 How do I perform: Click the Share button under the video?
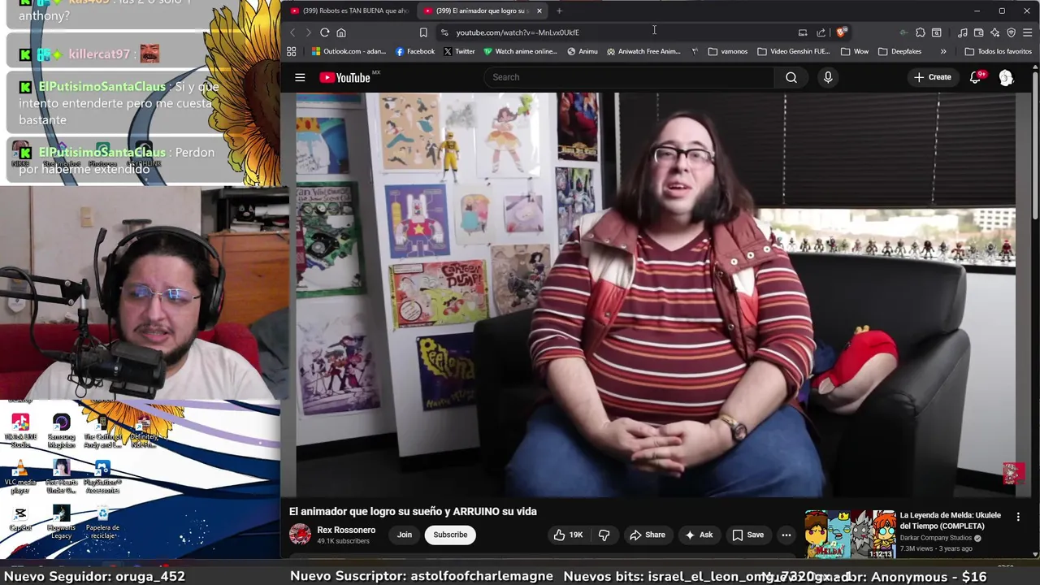(x=648, y=535)
